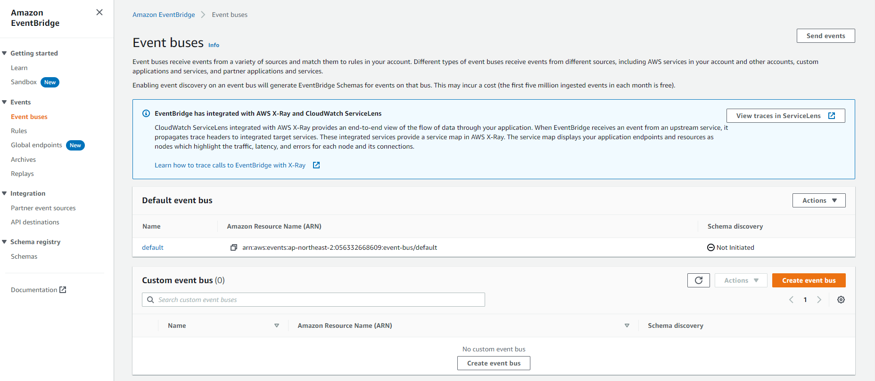Open API destinations page

[35, 222]
